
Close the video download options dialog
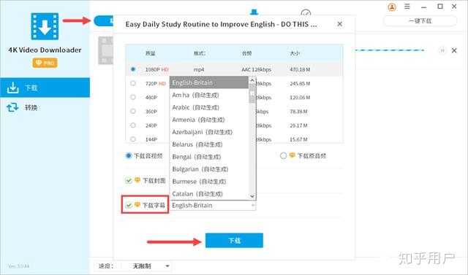(x=339, y=24)
